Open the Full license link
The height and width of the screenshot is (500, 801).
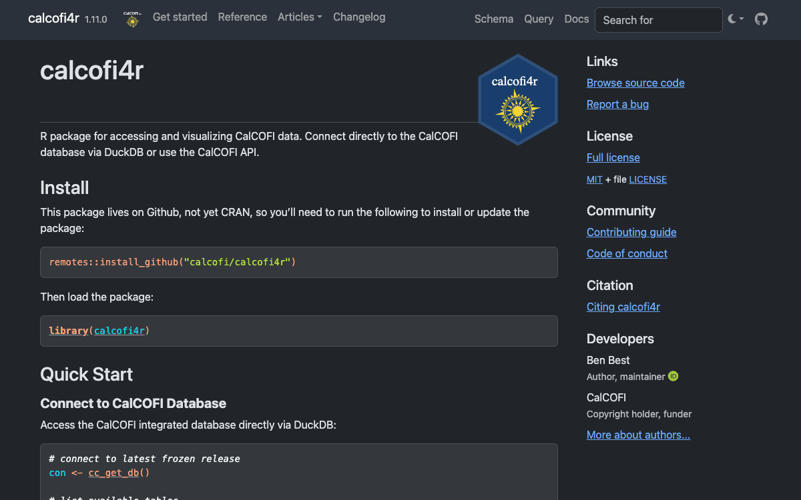click(613, 157)
